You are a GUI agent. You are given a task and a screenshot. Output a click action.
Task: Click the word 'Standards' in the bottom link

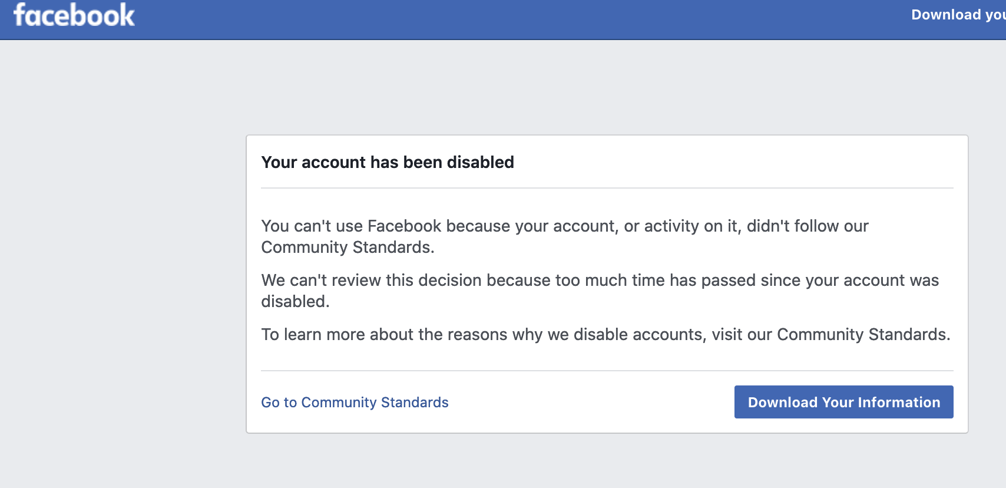coord(415,403)
